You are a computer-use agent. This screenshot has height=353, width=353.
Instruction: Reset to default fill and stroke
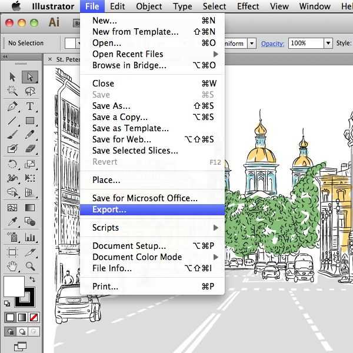click(7, 304)
